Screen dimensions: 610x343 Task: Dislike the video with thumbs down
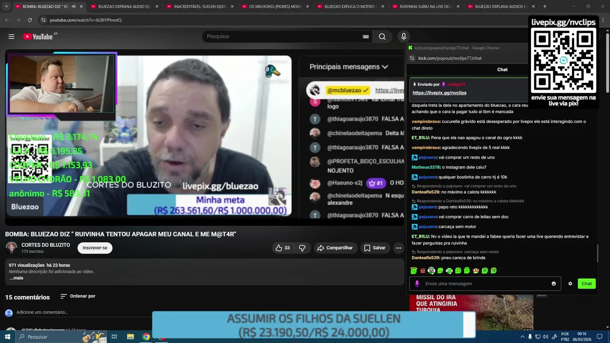coord(302,248)
